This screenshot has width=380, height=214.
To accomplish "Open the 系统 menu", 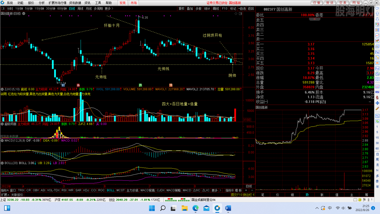I will tap(10, 3).
